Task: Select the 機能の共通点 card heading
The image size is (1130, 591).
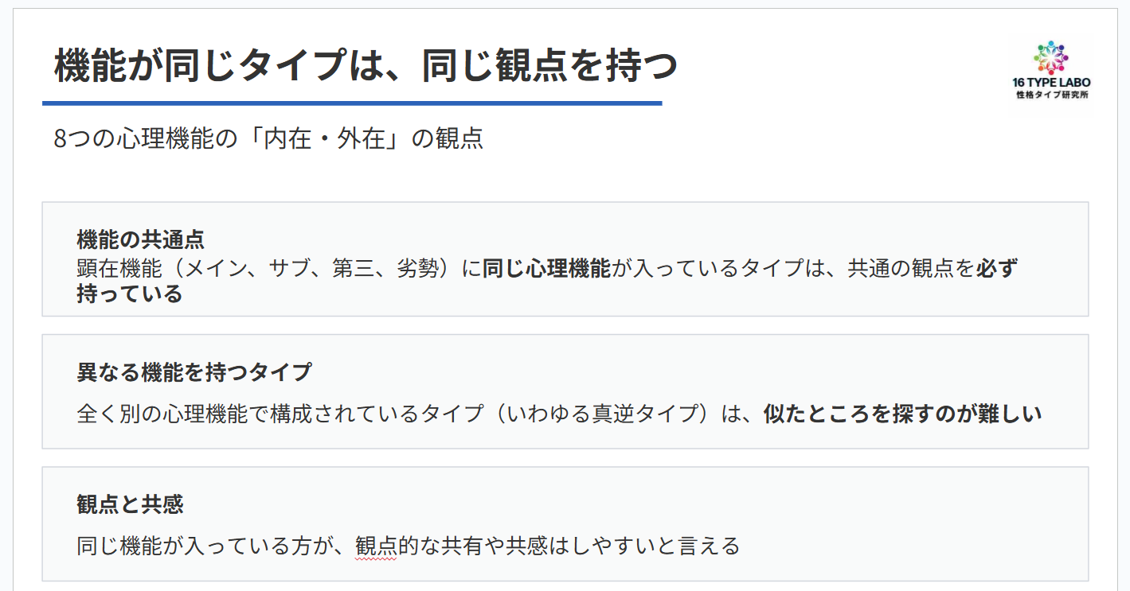Action: [141, 239]
